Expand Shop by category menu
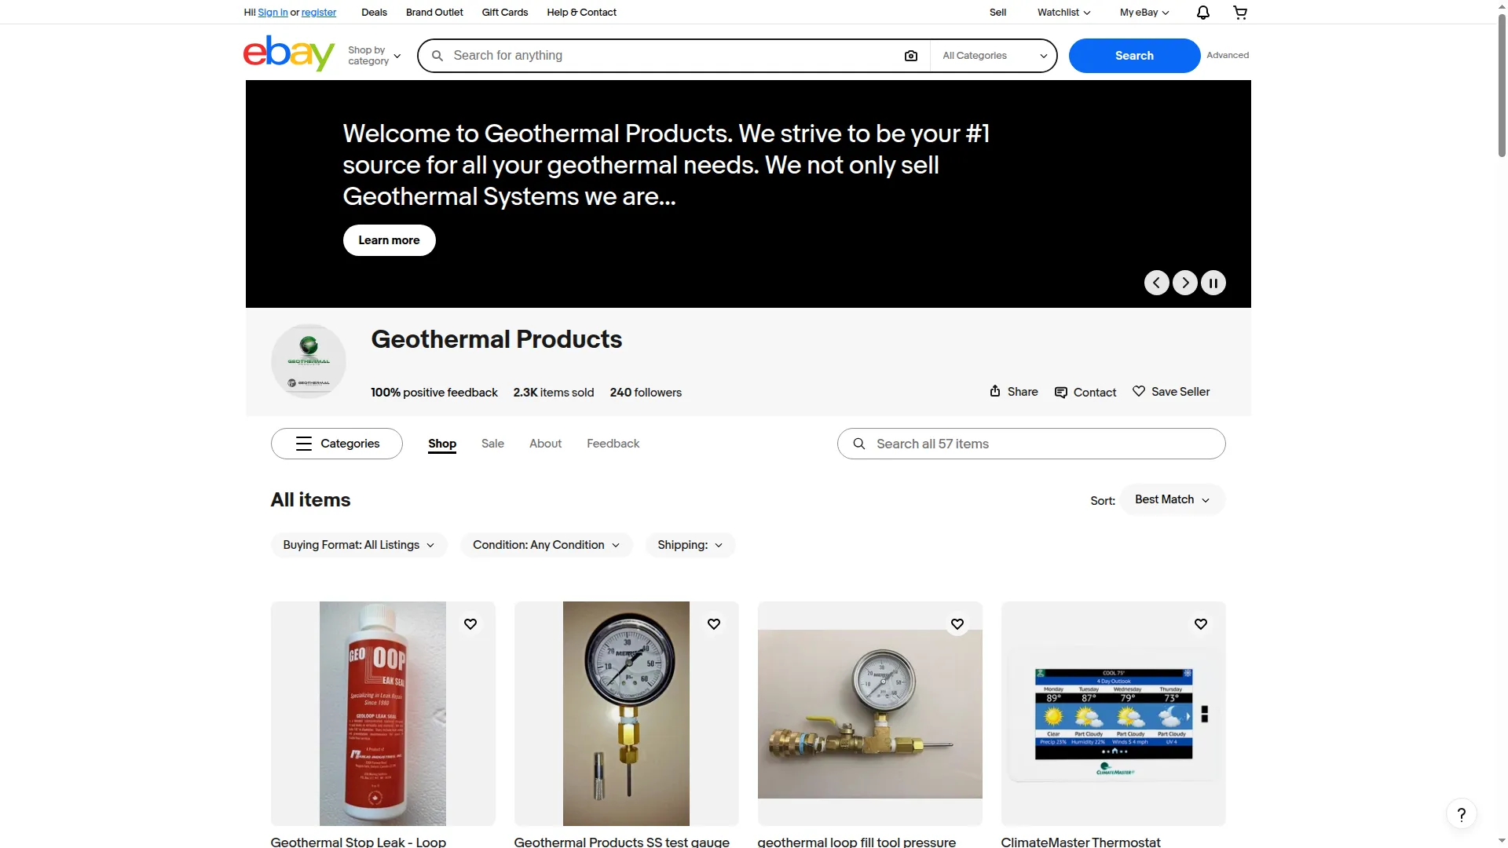This screenshot has height=848, width=1508. point(375,56)
